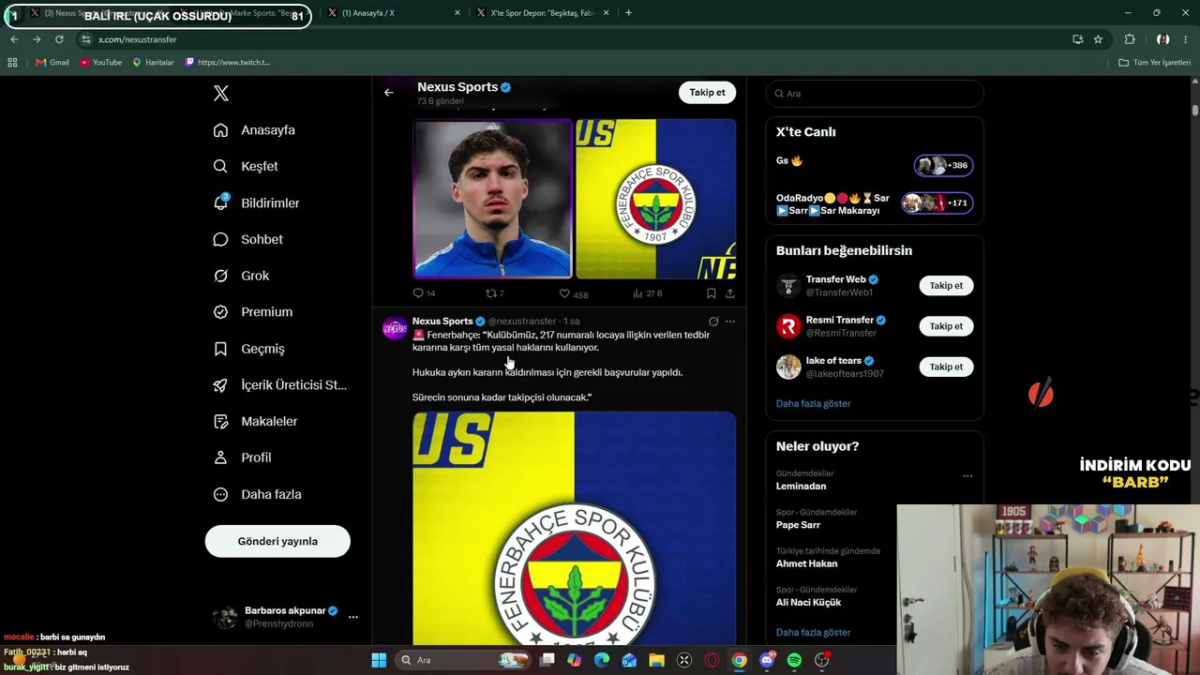
Task: Open Grok from the sidebar
Action: (241, 276)
